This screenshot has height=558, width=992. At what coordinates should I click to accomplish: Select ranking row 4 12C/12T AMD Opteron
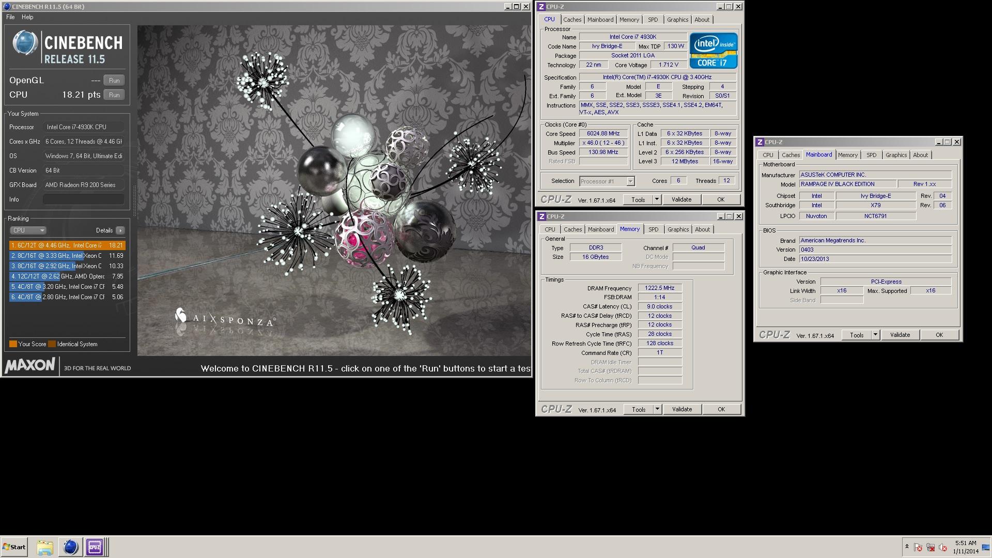(67, 276)
